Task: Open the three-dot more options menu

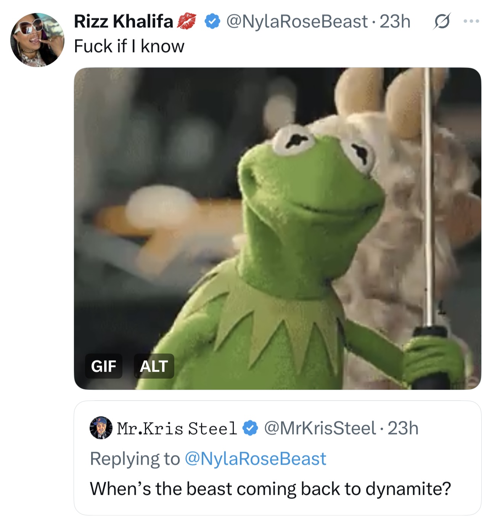Action: point(471,21)
